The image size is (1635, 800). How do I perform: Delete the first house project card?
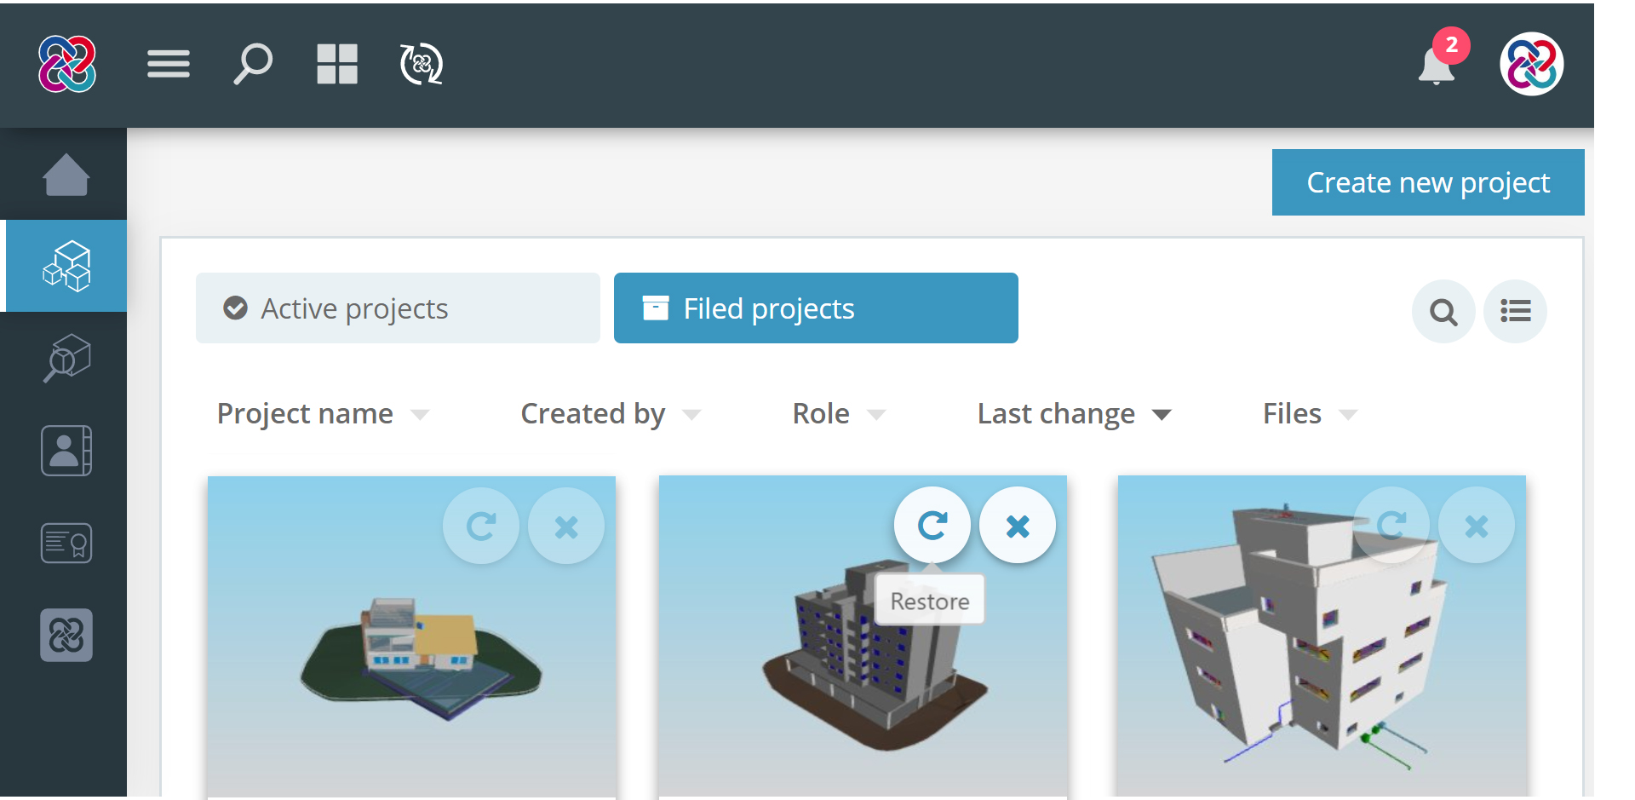[x=566, y=527]
